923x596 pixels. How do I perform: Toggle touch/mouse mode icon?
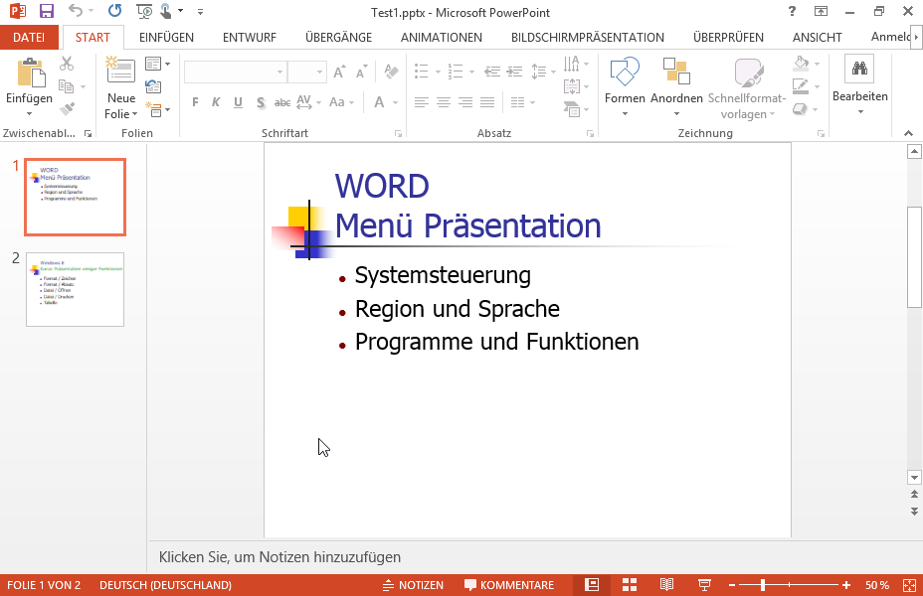coord(166,11)
